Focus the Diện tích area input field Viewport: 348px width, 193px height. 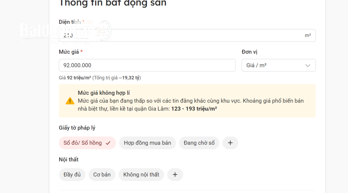[187, 35]
